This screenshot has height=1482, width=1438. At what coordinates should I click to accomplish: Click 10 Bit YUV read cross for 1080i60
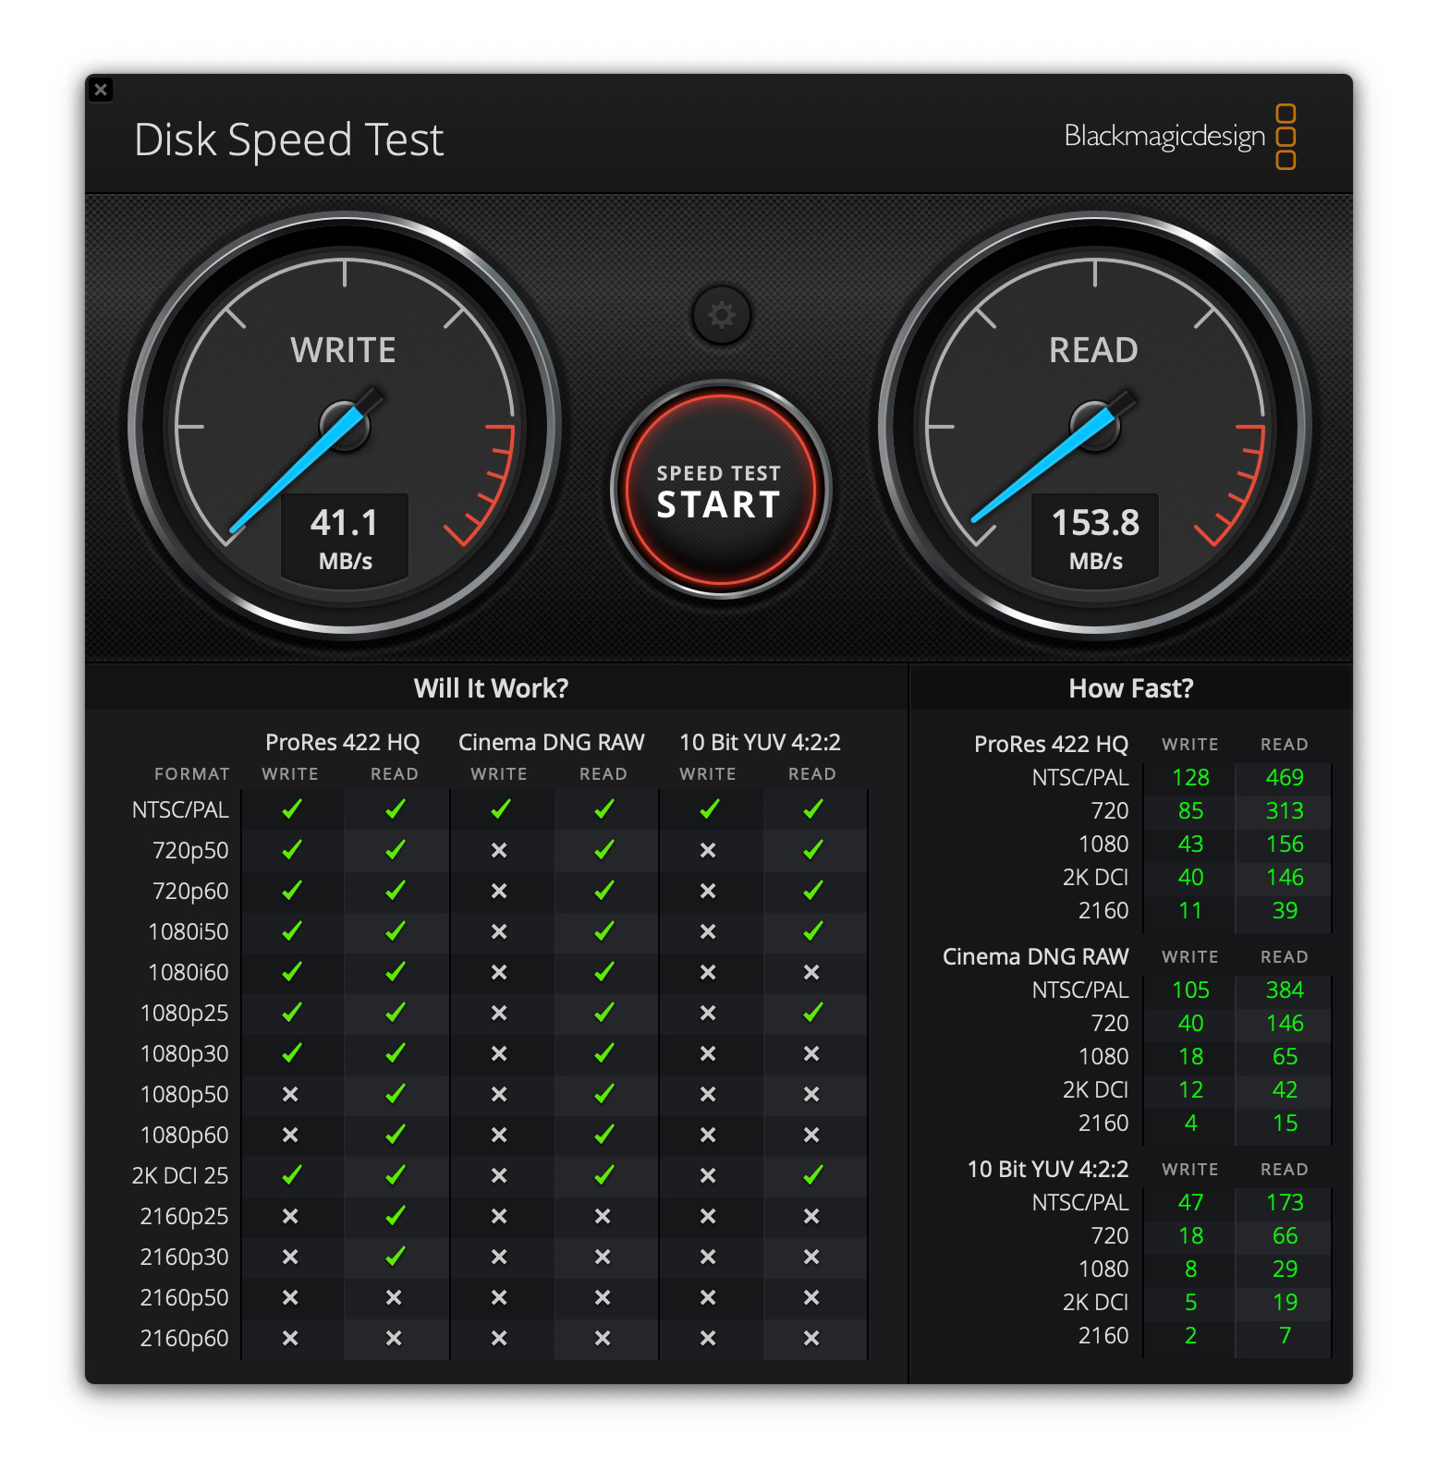pyautogui.click(x=811, y=972)
